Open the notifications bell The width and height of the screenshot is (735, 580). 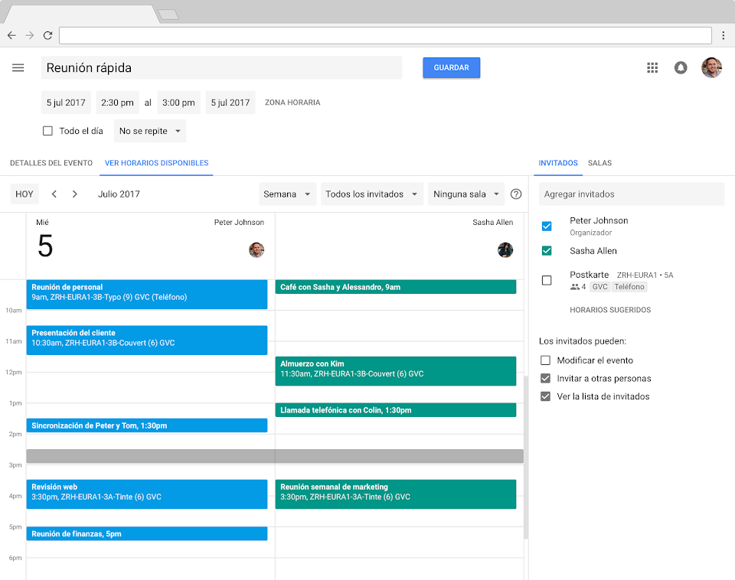click(681, 68)
